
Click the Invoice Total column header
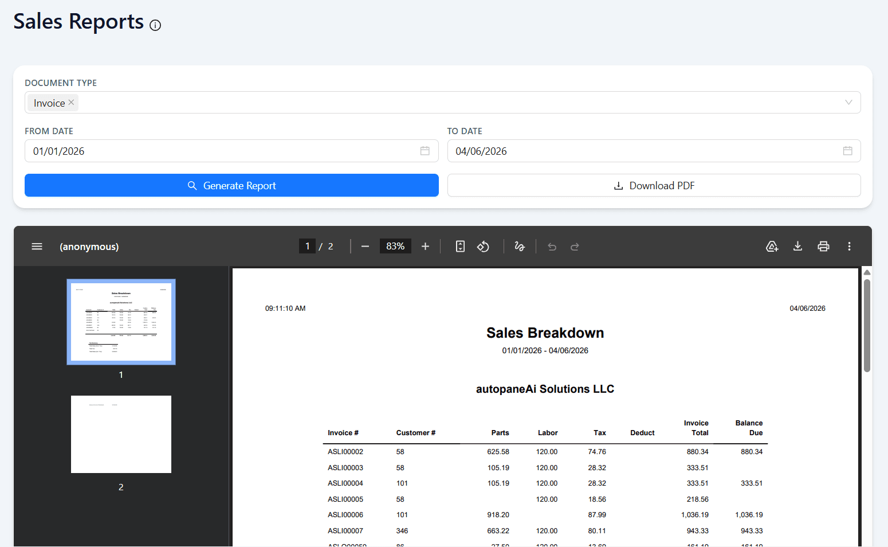pyautogui.click(x=696, y=428)
